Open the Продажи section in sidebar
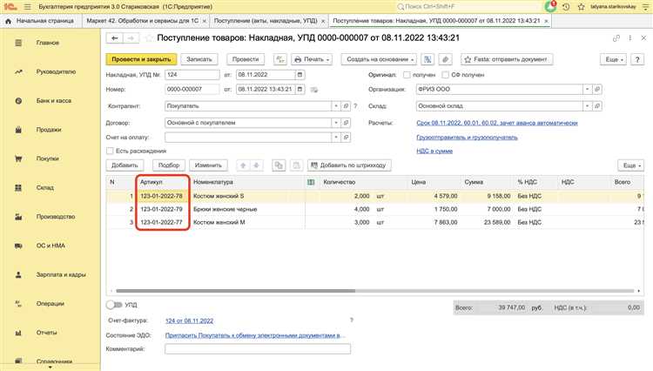Viewport: 653px width, 371px height. tap(49, 130)
